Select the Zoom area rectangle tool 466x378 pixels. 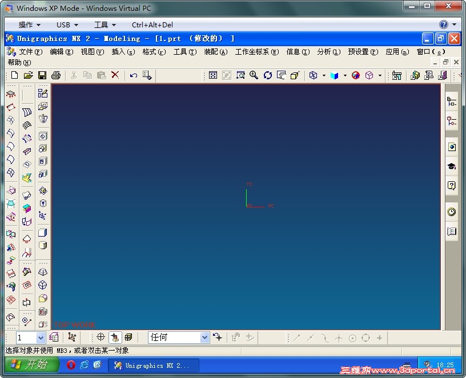click(x=240, y=75)
